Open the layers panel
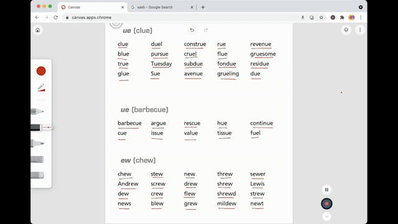The height and width of the screenshot is (224, 398). [346, 30]
